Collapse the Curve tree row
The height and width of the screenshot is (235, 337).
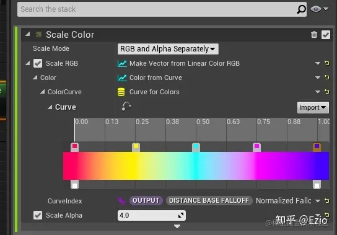[x=50, y=107]
